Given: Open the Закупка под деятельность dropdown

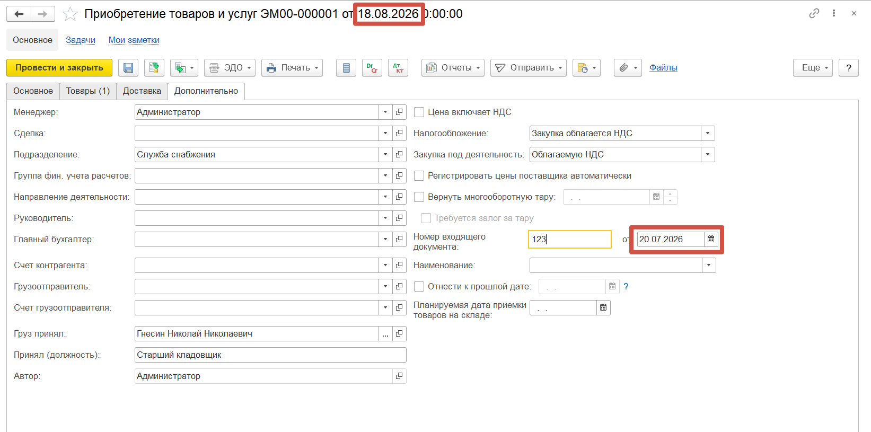Looking at the screenshot, I should pyautogui.click(x=708, y=154).
